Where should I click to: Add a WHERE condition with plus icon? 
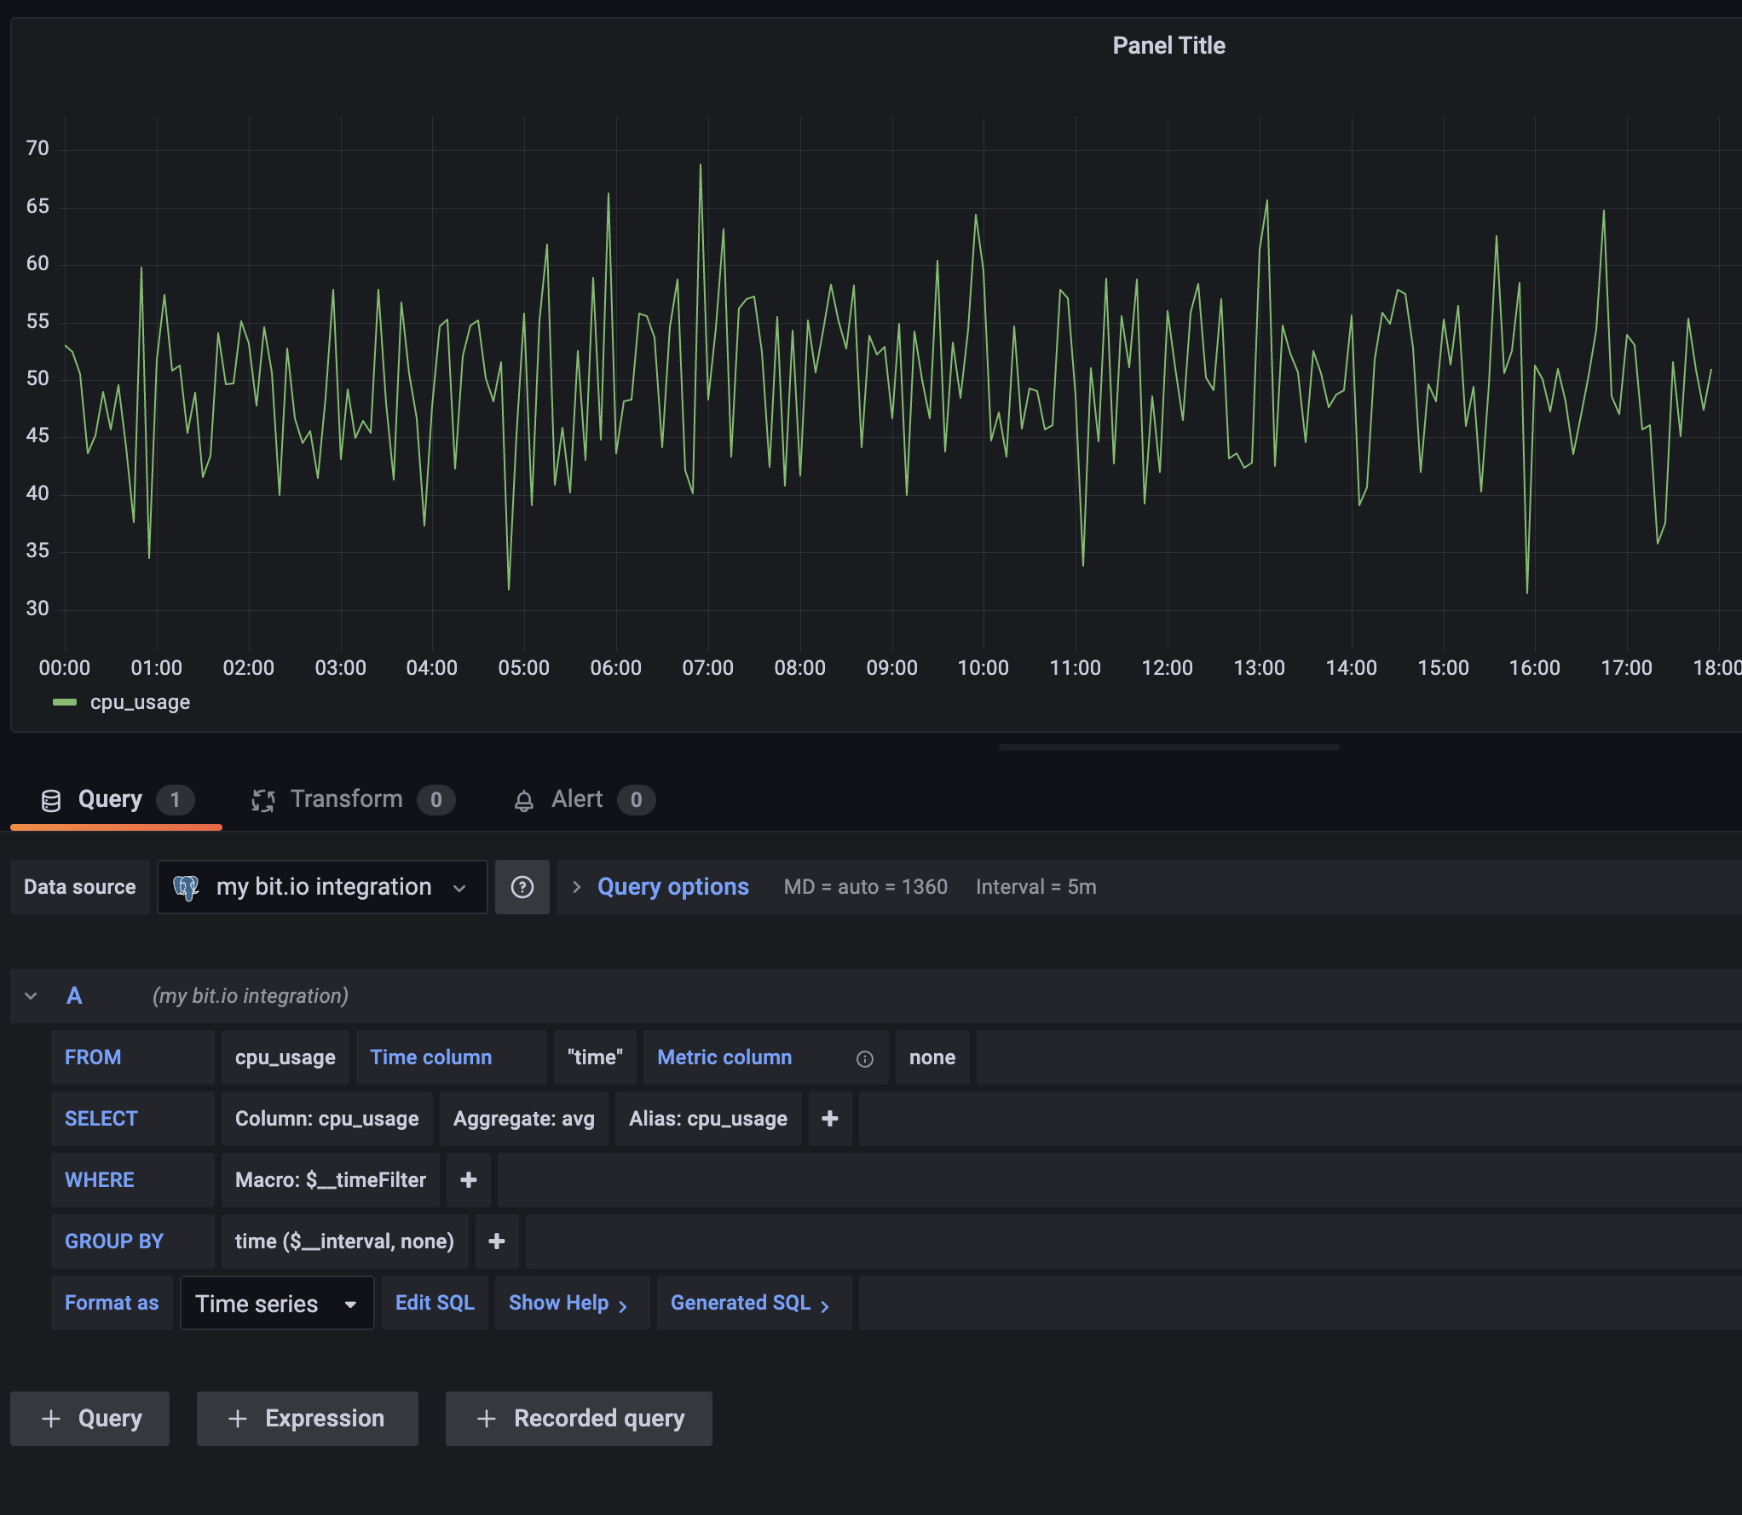pos(468,1180)
